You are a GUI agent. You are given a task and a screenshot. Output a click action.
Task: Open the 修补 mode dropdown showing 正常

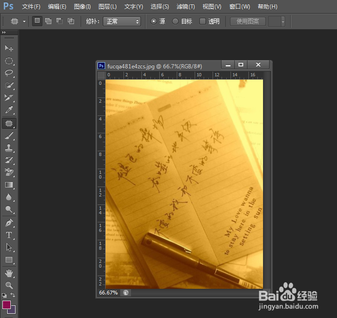[x=122, y=22]
